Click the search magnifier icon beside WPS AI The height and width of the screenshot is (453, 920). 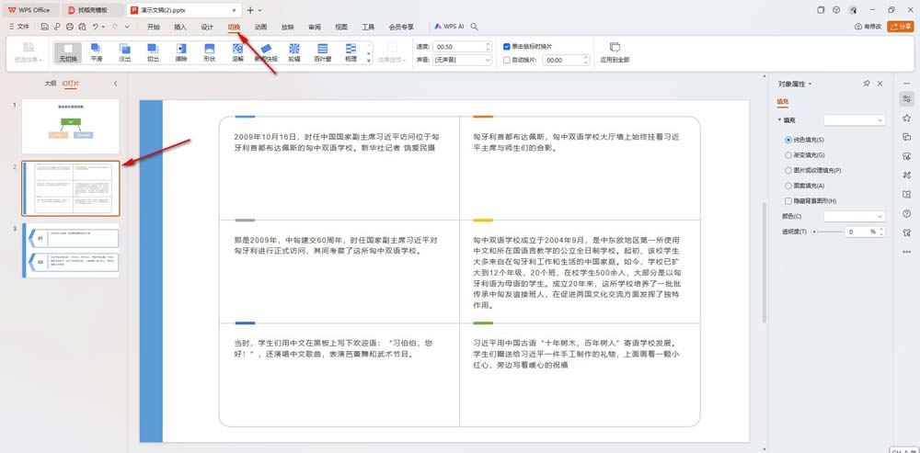(474, 27)
